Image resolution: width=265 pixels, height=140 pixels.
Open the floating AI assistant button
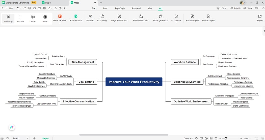pyautogui.click(x=12, y=127)
